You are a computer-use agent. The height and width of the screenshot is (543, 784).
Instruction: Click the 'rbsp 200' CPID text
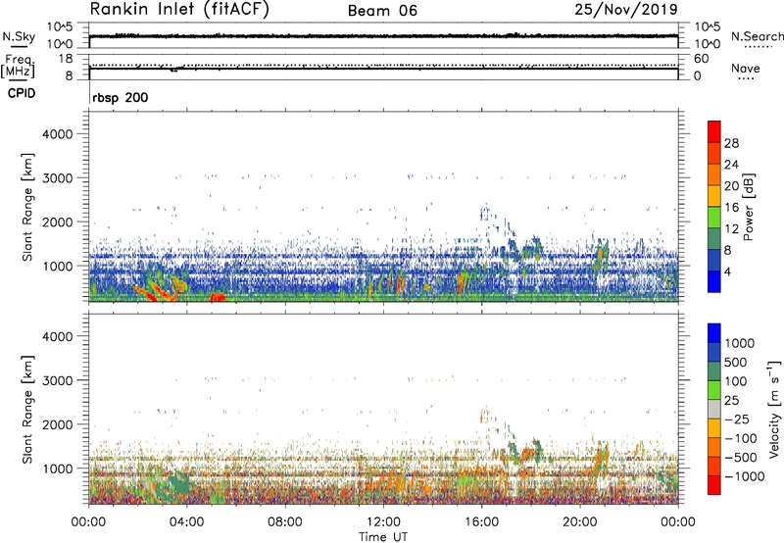click(x=120, y=97)
